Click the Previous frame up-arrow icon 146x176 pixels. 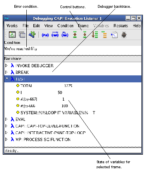click(x=75, y=35)
